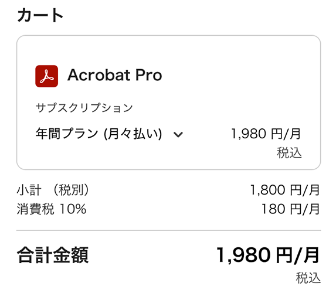336x293 pixels.
Task: Click empty space at top of product card
Action: click(169, 50)
